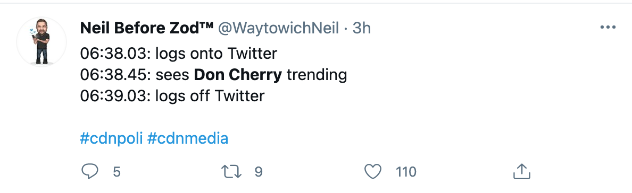Select the bold Don Cherry text
632x193 pixels.
coord(238,75)
